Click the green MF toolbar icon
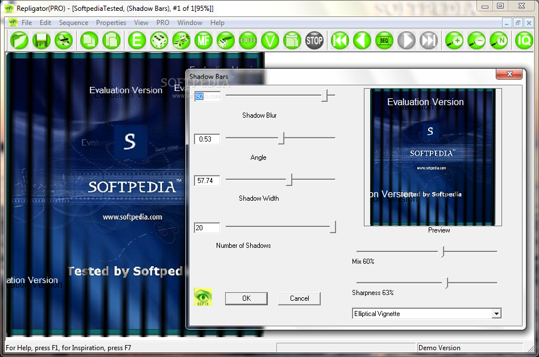This screenshot has width=539, height=357. pos(204,40)
